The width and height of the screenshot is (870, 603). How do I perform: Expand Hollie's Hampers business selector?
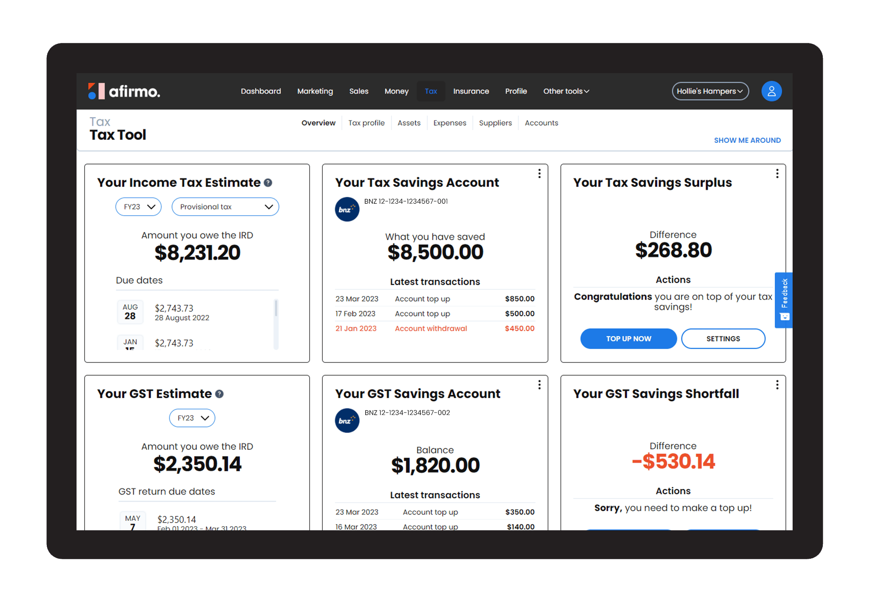tap(710, 91)
